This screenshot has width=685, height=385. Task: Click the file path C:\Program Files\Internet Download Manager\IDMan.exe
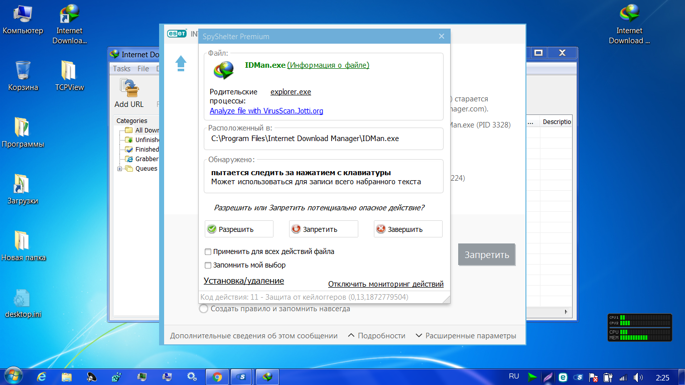pos(305,139)
